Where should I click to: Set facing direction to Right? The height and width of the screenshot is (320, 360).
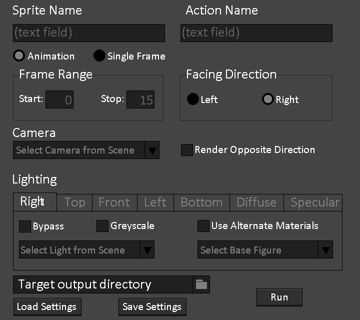(x=268, y=99)
